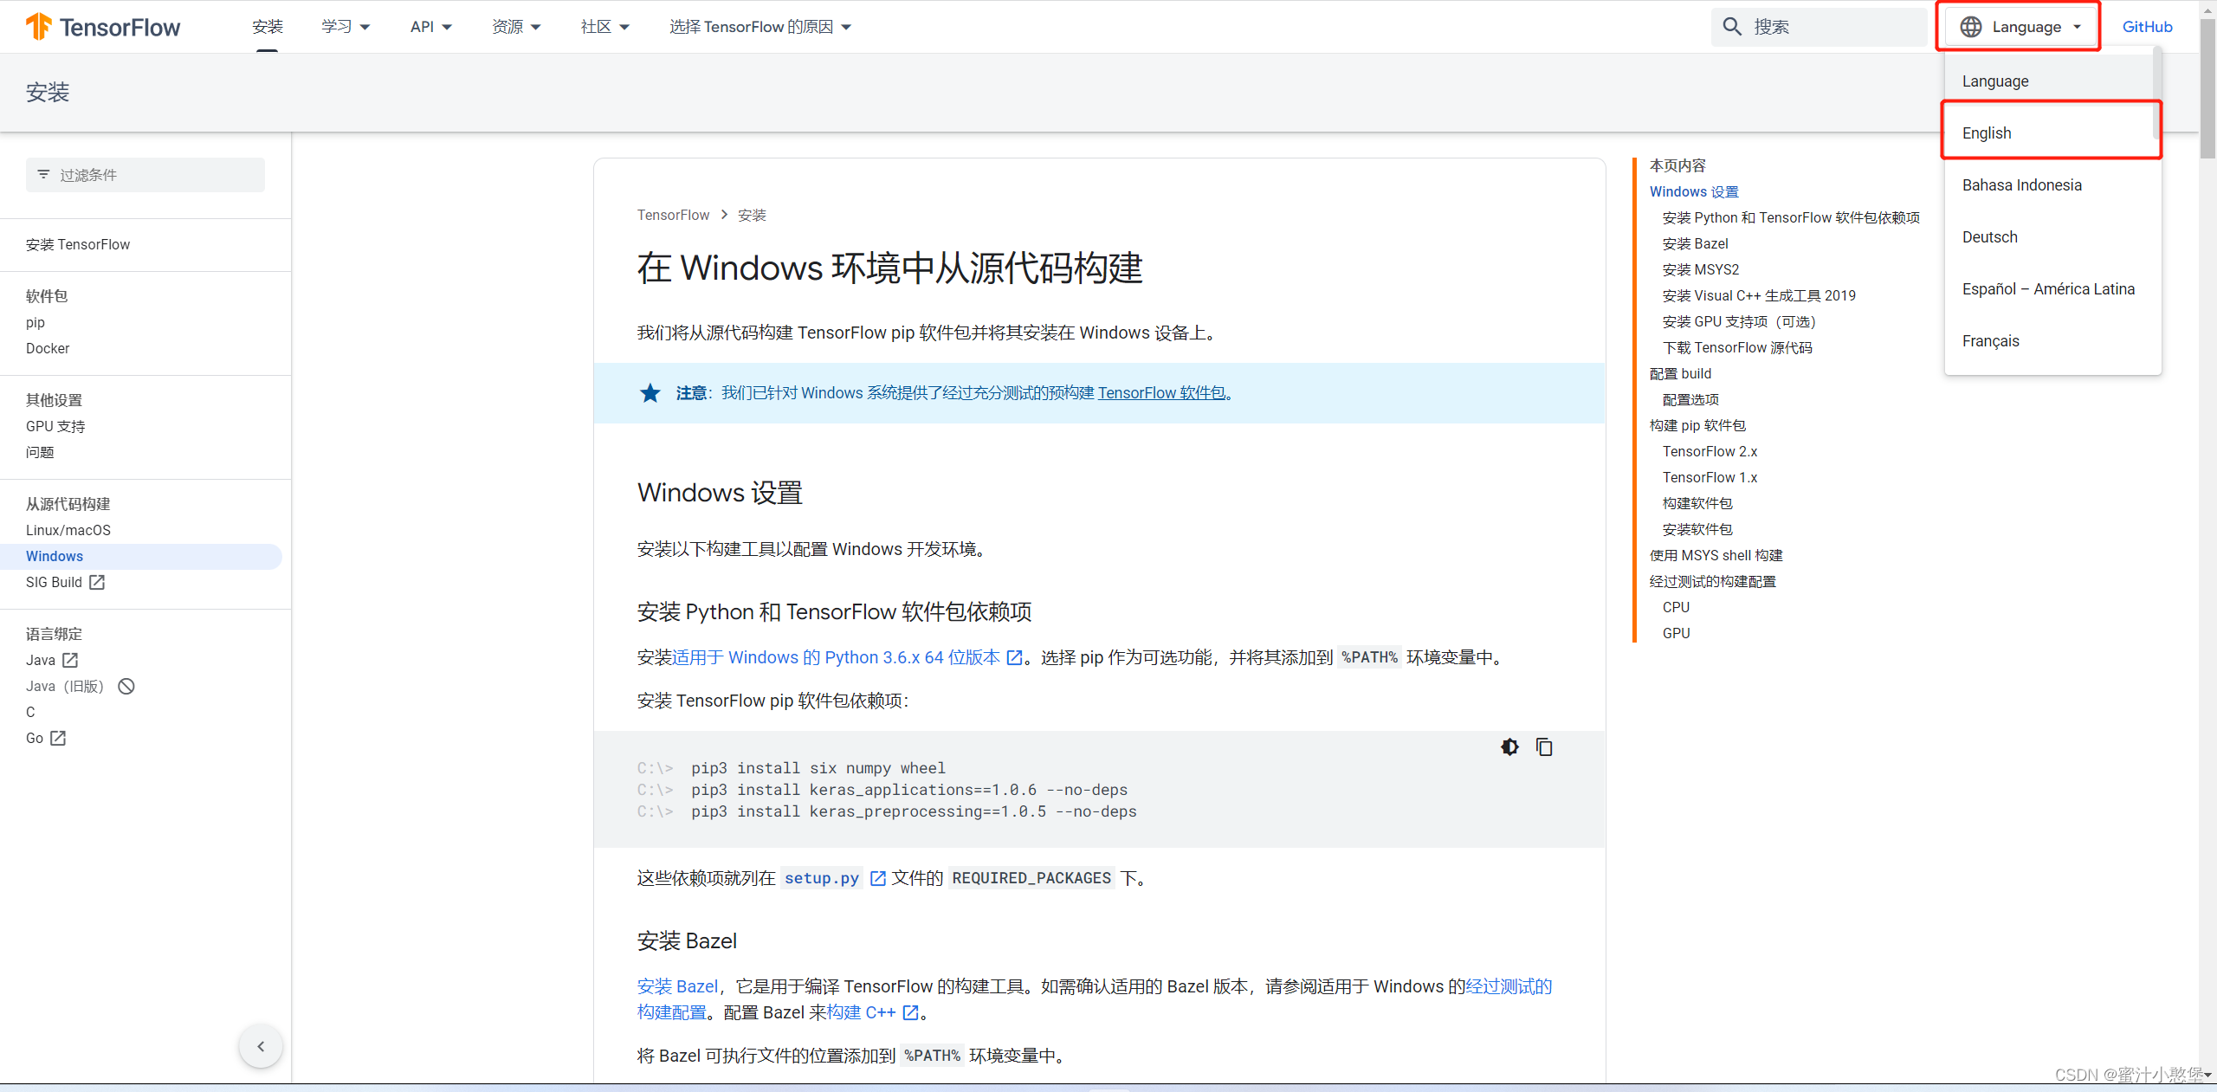This screenshot has height=1092, width=2217.
Task: Click external link icon beside Java
Action: pos(70,660)
